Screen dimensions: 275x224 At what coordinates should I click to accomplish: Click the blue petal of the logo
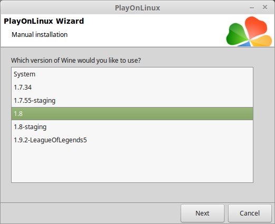coord(245,44)
